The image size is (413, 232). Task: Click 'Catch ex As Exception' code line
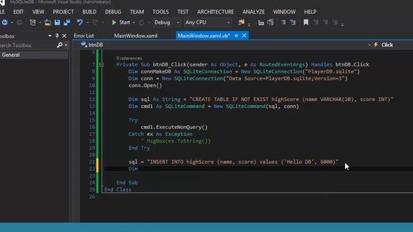click(x=161, y=134)
